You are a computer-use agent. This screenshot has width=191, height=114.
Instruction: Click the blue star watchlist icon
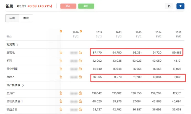click(x=180, y=6)
